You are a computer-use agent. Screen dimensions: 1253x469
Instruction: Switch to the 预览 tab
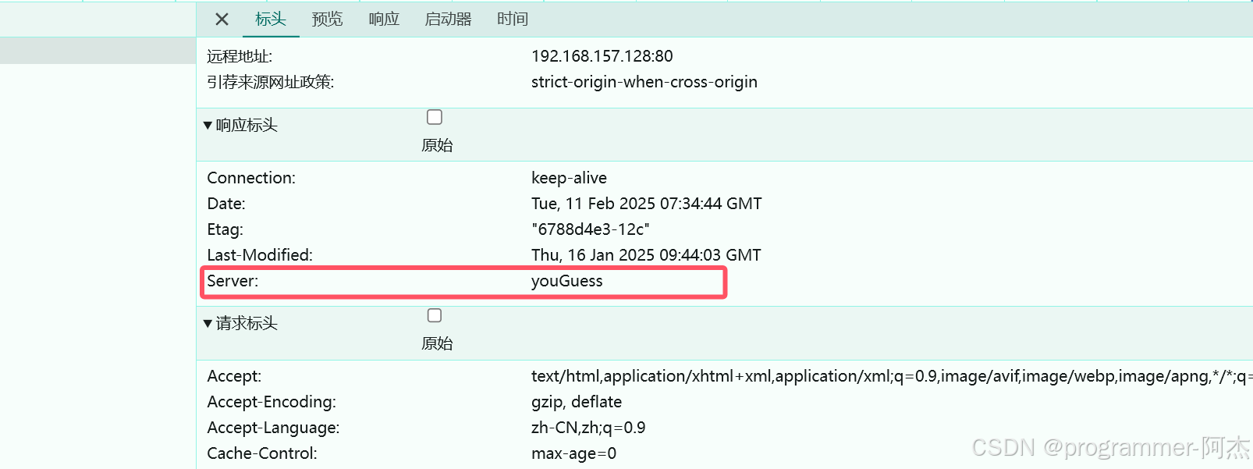327,19
